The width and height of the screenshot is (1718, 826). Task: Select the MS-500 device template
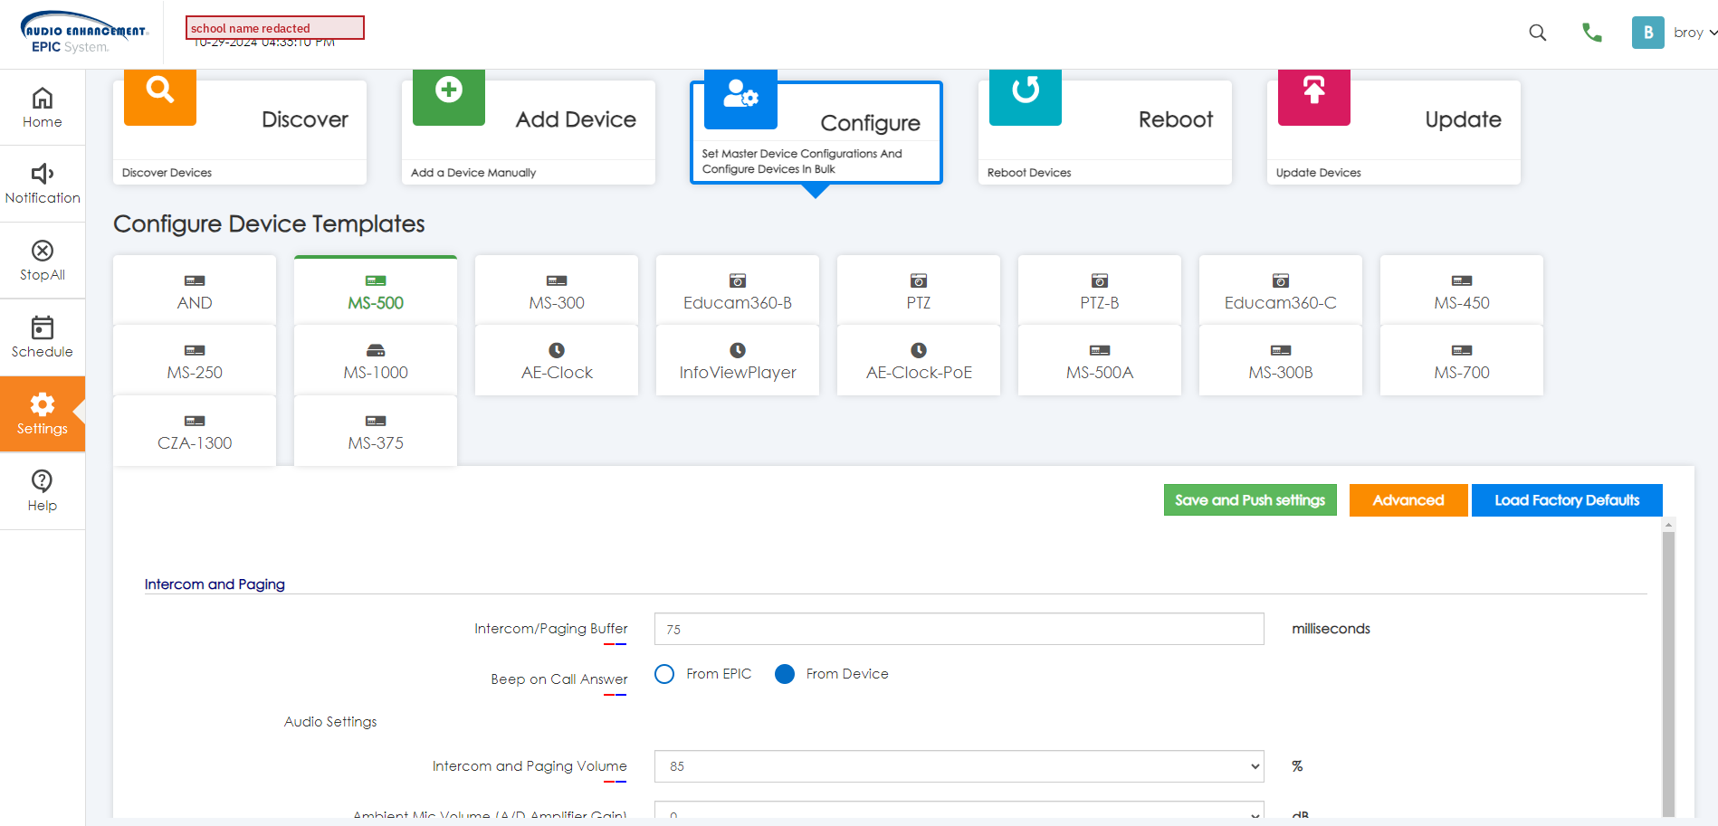click(x=376, y=290)
